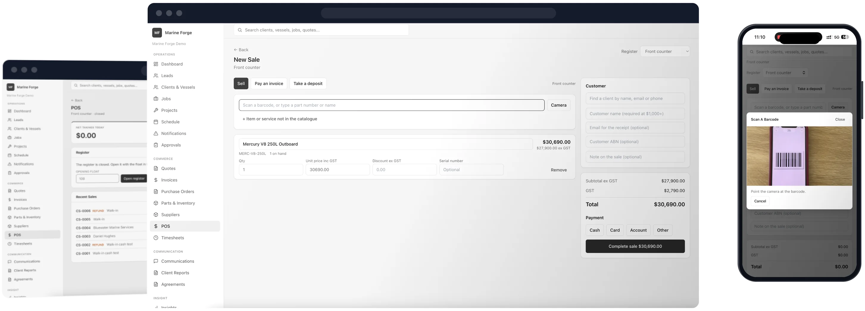Focus the barcode scan input field
Viewport: 865px width, 311px height.
[x=391, y=105]
